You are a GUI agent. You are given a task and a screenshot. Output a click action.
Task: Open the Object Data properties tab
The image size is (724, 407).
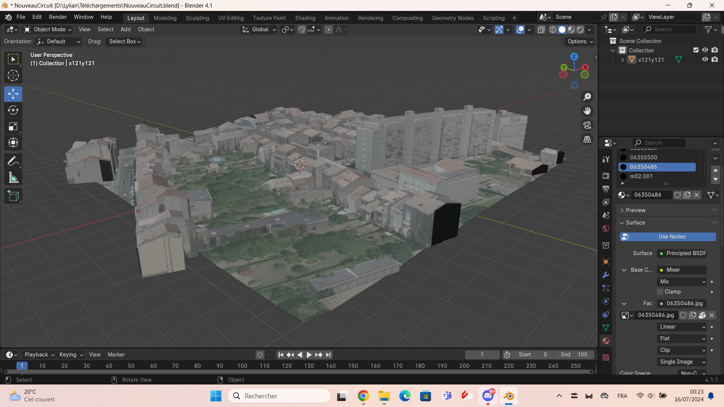pyautogui.click(x=606, y=328)
